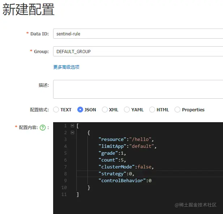Image resolution: width=223 pixels, height=214 pixels.
Task: Select the XML format radio button
Action: tap(105, 110)
